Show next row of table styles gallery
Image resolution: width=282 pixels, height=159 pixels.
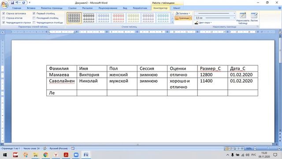click(172, 18)
